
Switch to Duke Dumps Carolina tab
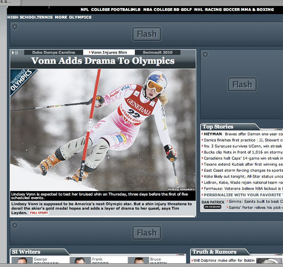[54, 52]
